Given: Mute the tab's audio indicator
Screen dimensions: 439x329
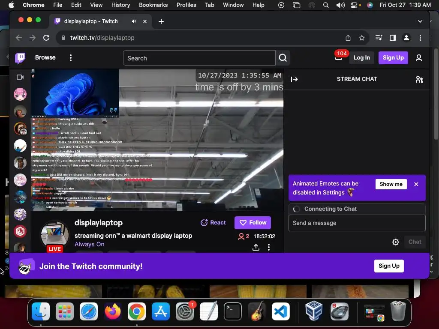Looking at the screenshot, I should click(x=134, y=21).
